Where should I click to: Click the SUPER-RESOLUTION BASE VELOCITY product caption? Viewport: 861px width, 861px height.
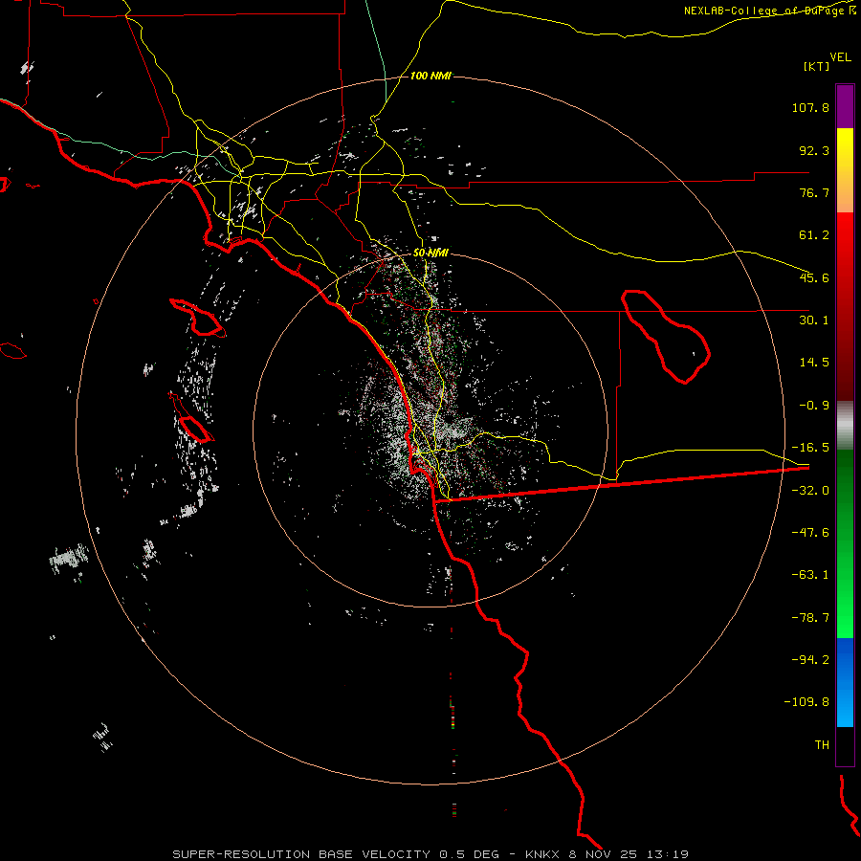301,854
